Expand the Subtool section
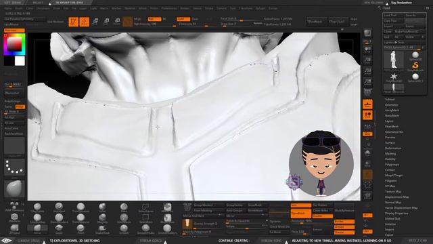The image size is (433, 244). click(390, 100)
